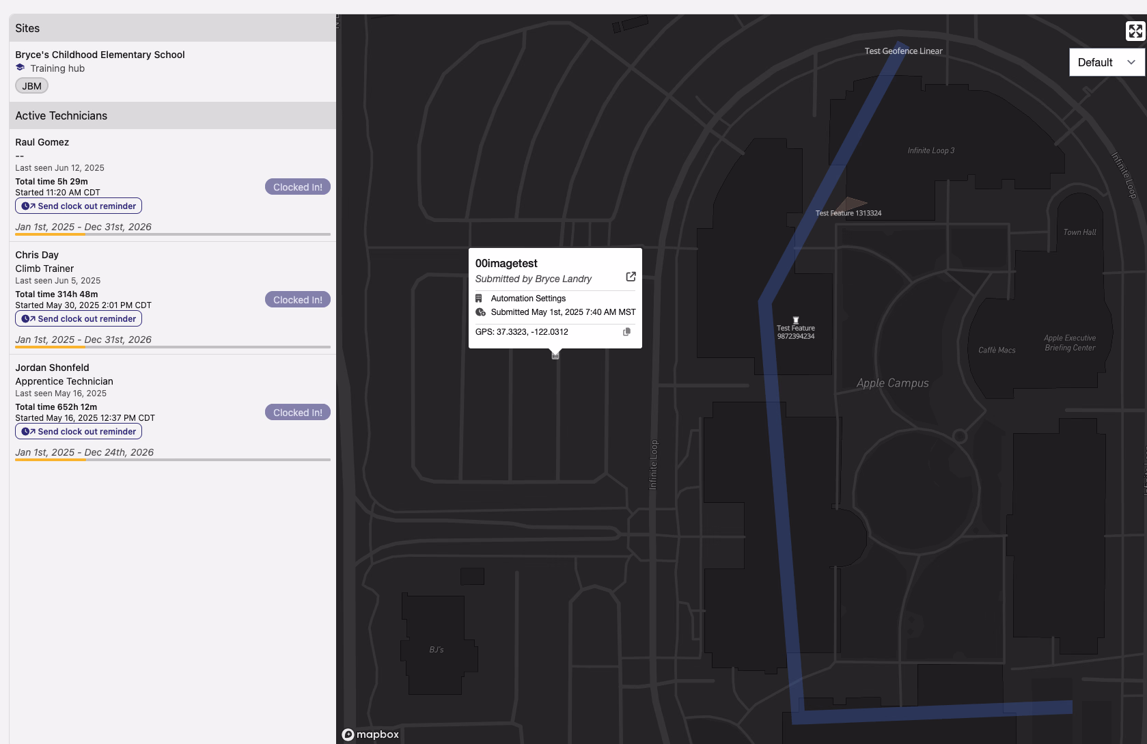The height and width of the screenshot is (744, 1147).
Task: Click the Infinite Loop 3 map label
Action: tap(931, 150)
